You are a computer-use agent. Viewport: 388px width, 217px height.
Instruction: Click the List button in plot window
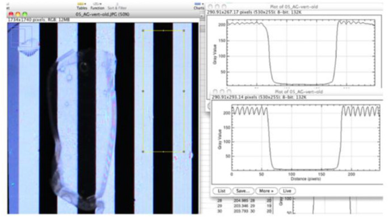(221, 191)
